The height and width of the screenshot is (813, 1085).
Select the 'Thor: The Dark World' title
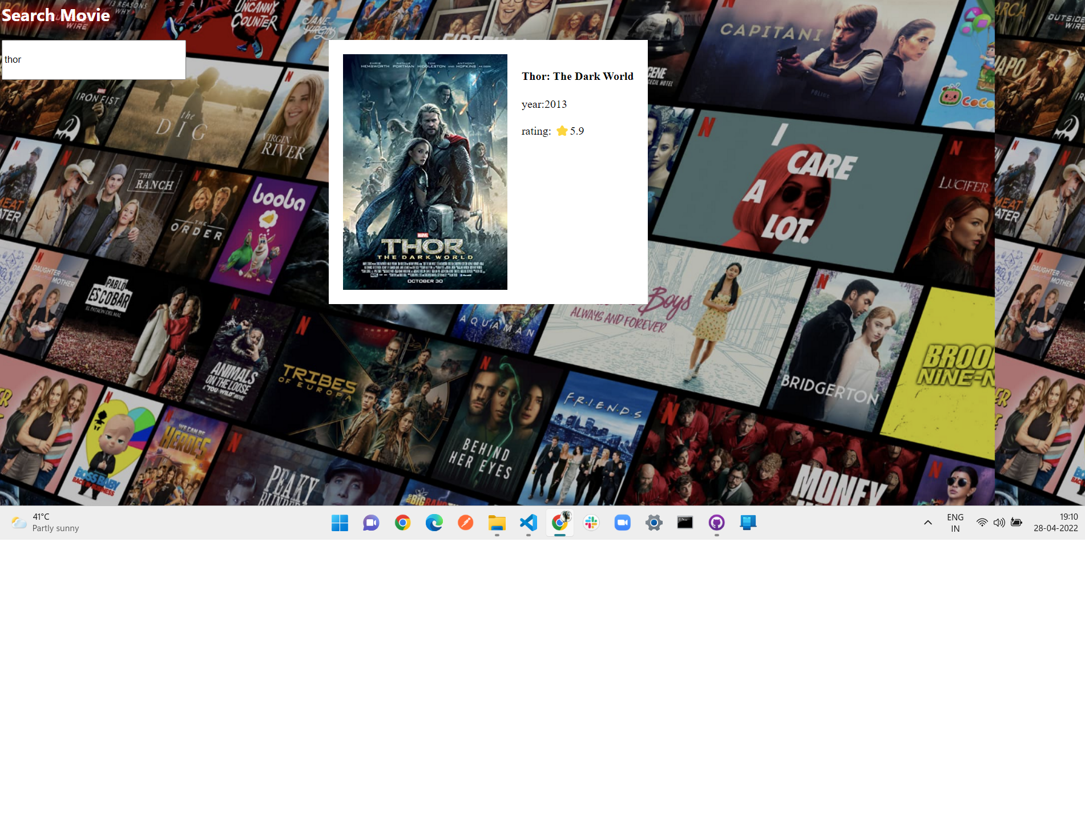click(577, 76)
